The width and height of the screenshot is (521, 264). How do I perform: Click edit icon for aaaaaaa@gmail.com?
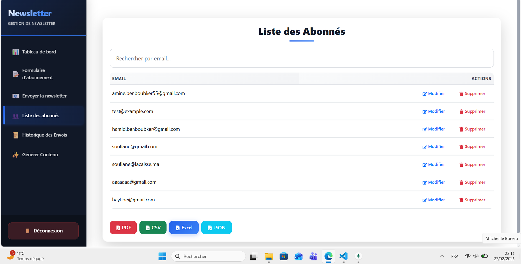tap(424, 183)
